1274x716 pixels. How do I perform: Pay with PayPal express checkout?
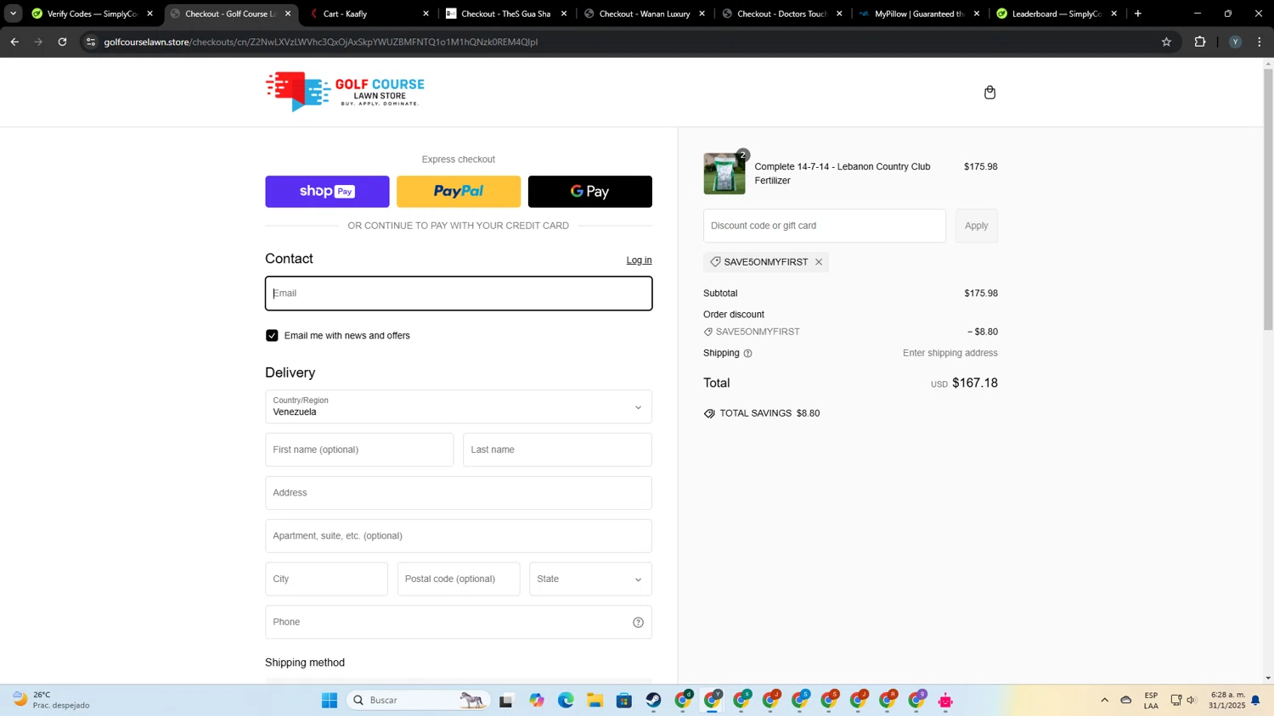click(459, 192)
